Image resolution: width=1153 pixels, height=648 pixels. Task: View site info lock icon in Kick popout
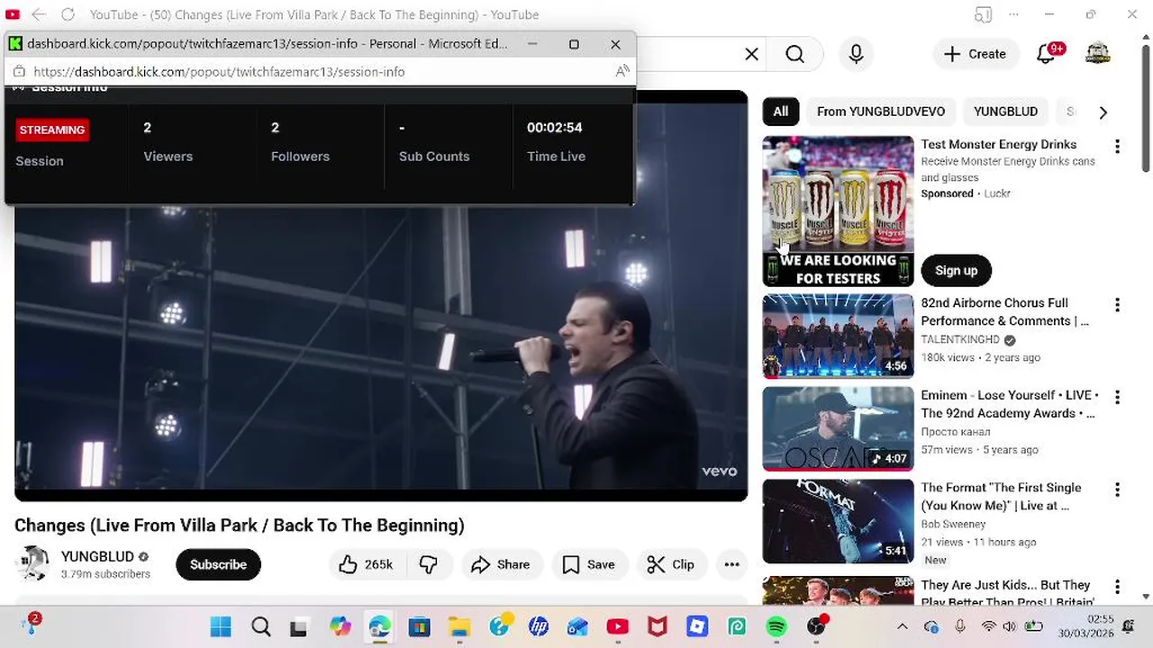19,71
